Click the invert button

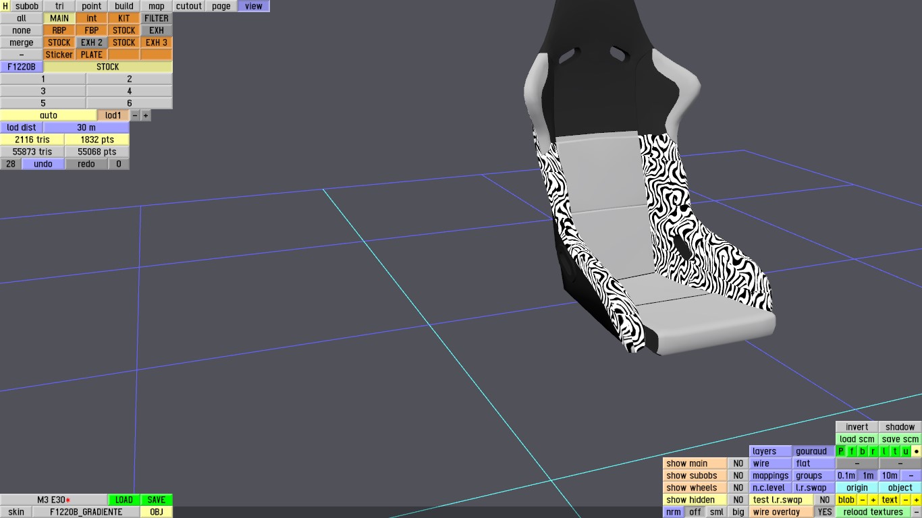[857, 427]
